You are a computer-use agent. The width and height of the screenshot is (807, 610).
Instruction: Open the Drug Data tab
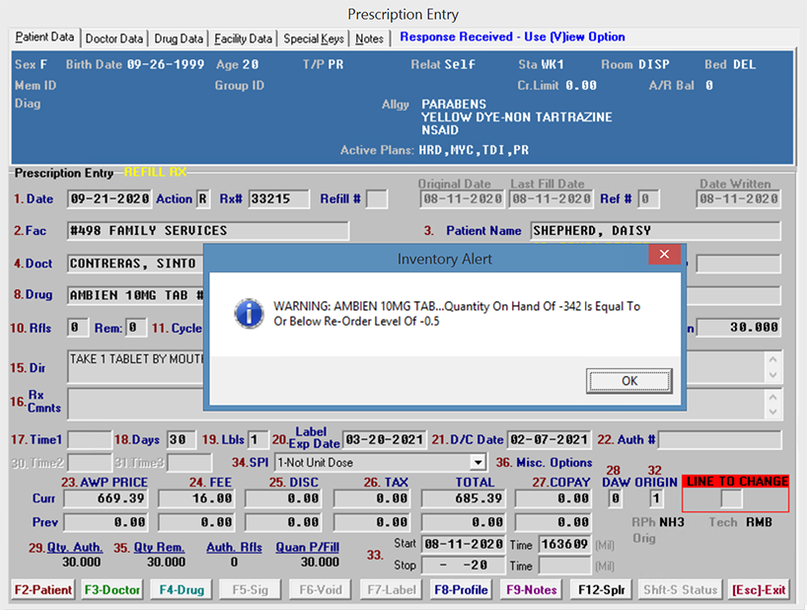[179, 38]
